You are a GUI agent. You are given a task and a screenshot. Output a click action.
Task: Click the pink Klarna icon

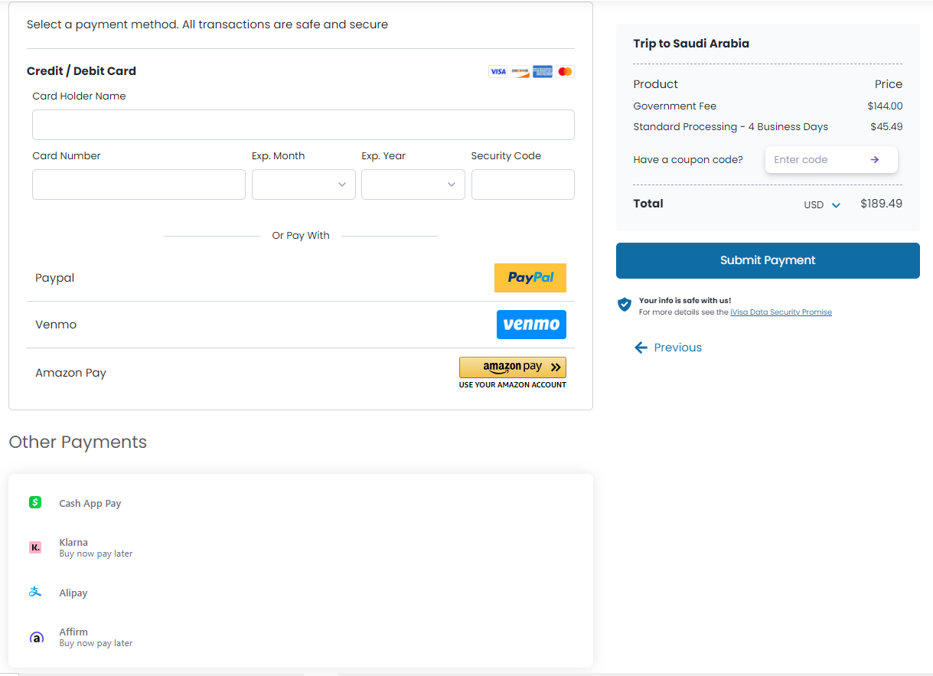click(35, 547)
